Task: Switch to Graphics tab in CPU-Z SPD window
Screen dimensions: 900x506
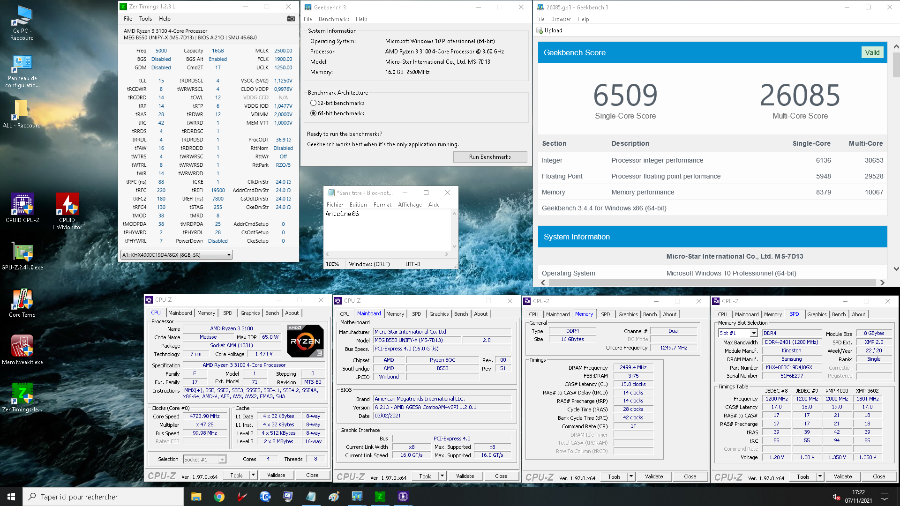Action: (817, 314)
